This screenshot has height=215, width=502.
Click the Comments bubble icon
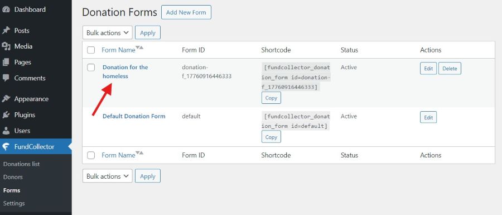point(6,78)
